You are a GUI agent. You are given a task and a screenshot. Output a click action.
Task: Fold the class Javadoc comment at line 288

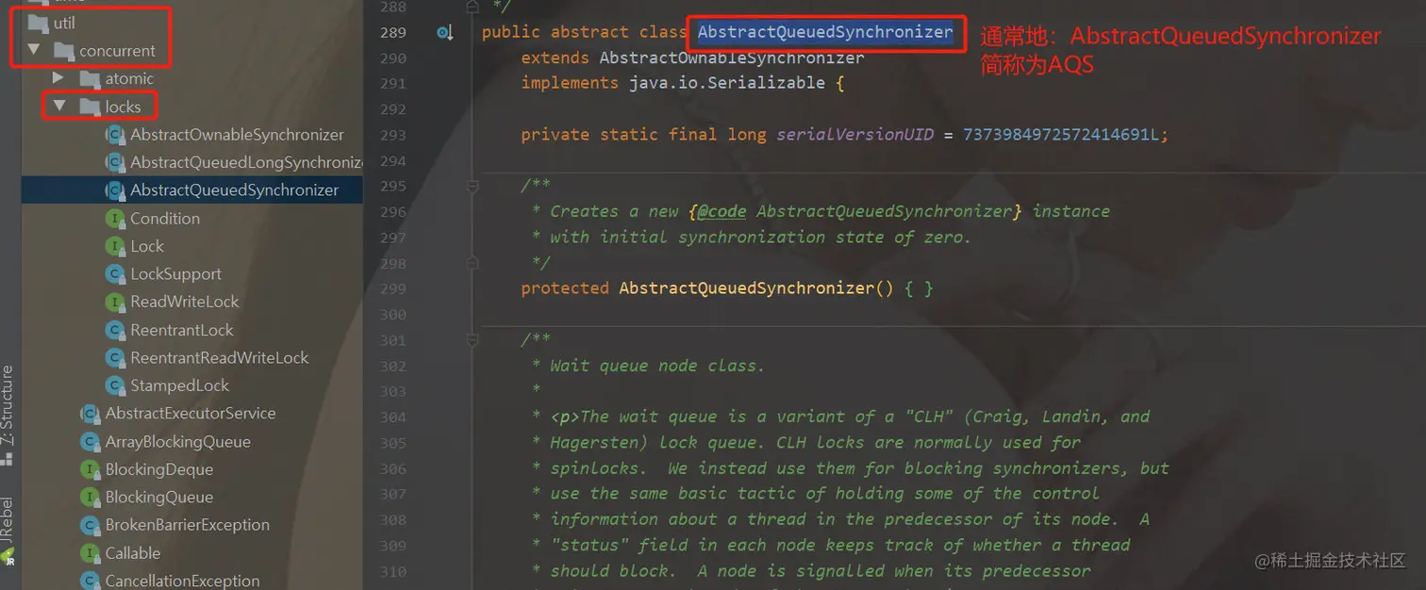[x=472, y=8]
